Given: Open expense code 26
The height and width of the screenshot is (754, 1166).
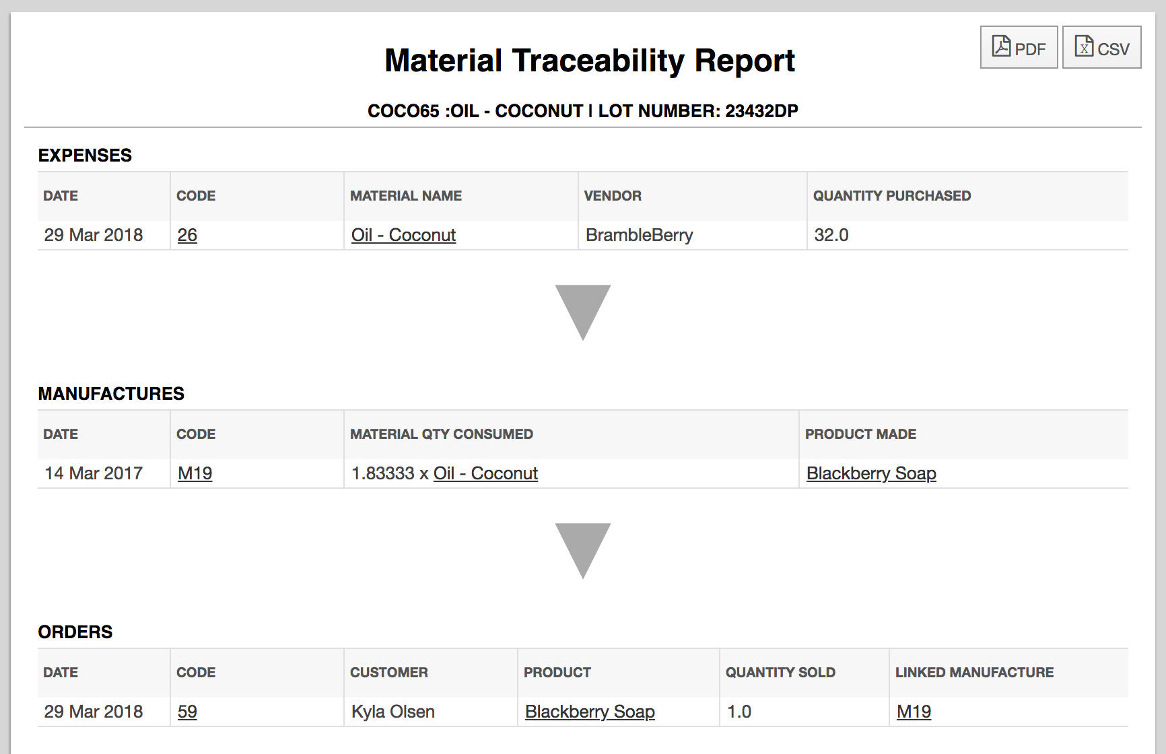Looking at the screenshot, I should click(x=186, y=235).
